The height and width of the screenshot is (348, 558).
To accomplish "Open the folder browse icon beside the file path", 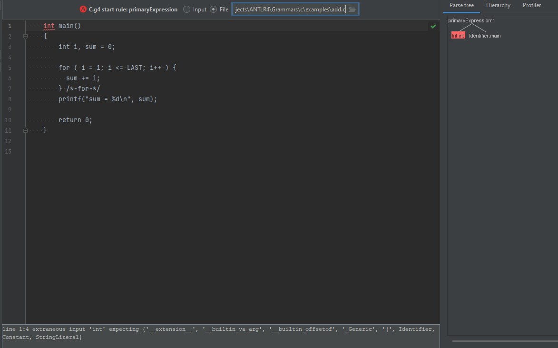I will pos(352,9).
